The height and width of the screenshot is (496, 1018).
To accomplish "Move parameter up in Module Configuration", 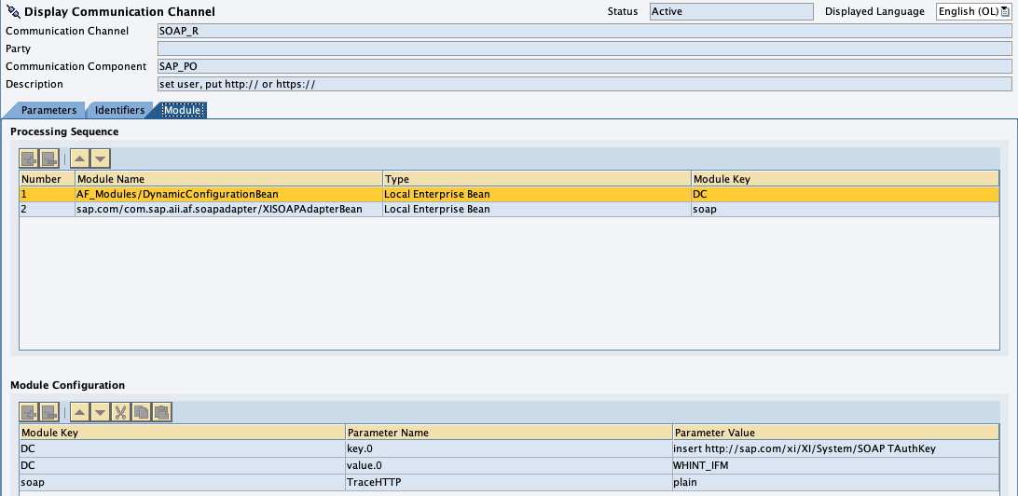I will [81, 412].
